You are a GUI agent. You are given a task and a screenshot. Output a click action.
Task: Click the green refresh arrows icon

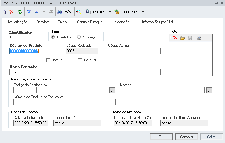point(20,12)
